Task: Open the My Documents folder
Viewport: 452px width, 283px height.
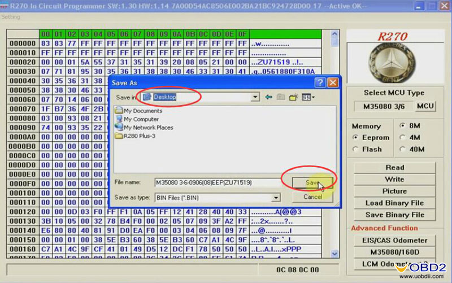Action: 138,111
